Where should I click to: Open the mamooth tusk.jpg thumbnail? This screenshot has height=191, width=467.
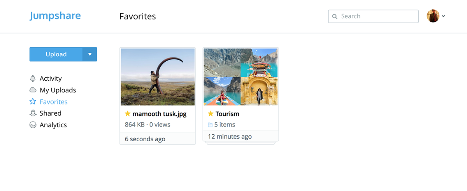(x=158, y=77)
